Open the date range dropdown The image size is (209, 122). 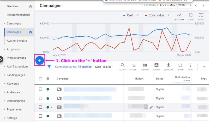pyautogui.click(x=190, y=5)
